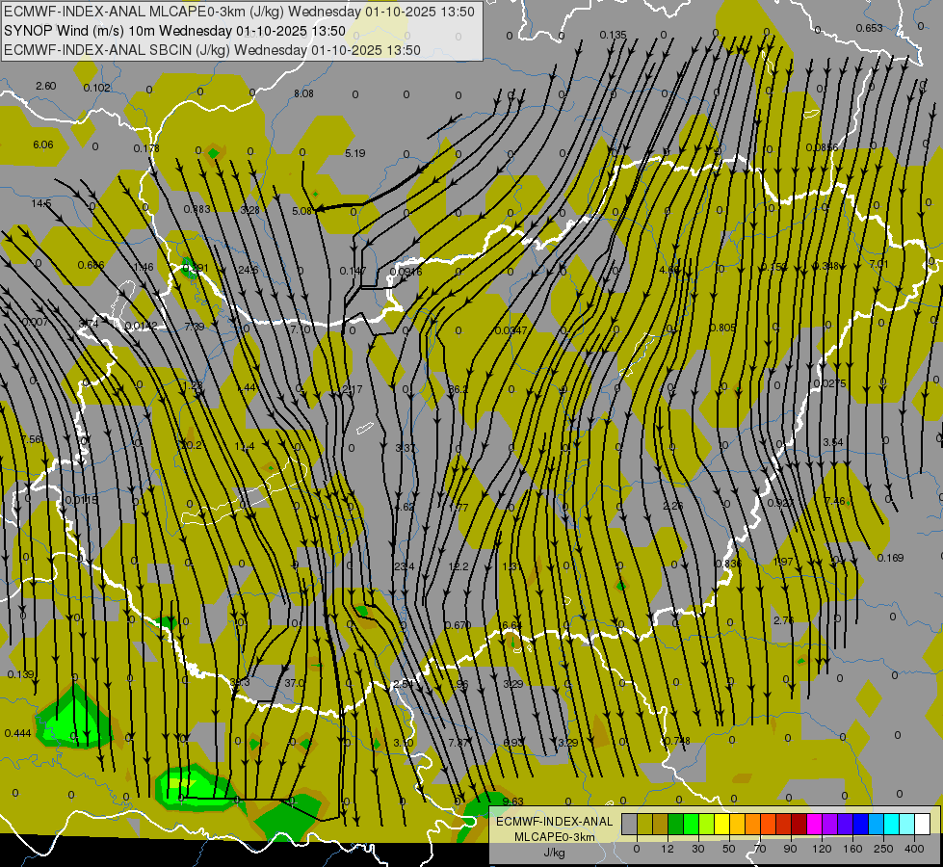Viewport: 943px width, 867px height.
Task: Click the legend tick label '70'
Action: pyautogui.click(x=760, y=849)
